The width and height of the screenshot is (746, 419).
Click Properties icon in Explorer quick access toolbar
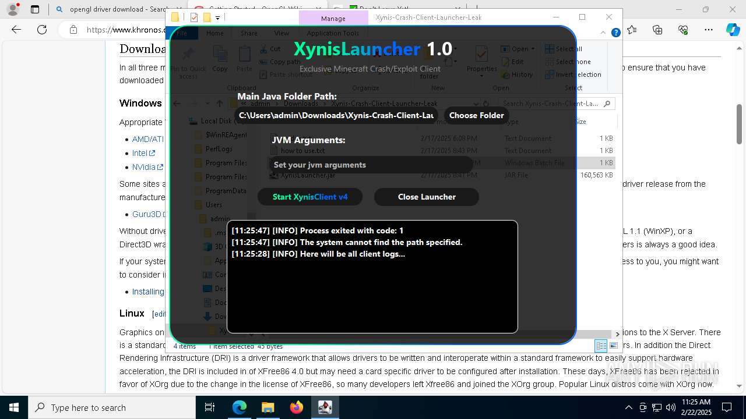click(x=194, y=17)
